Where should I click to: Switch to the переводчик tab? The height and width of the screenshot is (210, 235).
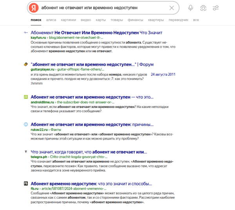click(x=179, y=20)
